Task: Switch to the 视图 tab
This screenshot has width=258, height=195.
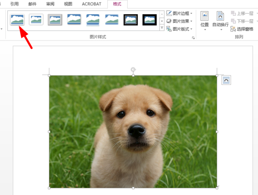Action: pyautogui.click(x=68, y=4)
